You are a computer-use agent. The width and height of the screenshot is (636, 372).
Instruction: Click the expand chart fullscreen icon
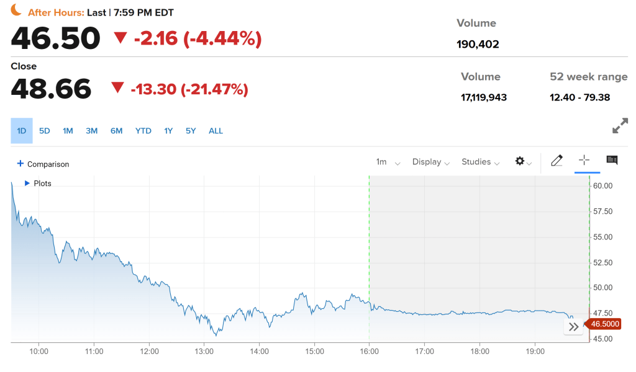[x=620, y=126]
